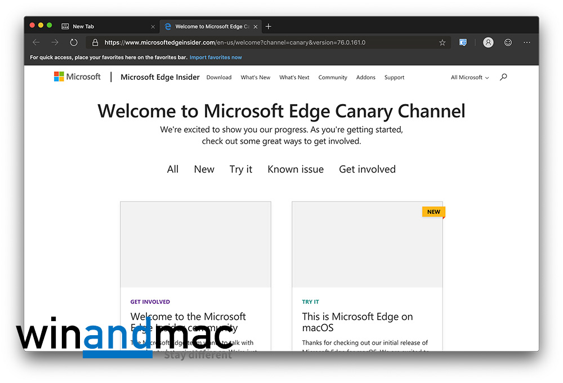The image size is (563, 383).
Task: Click the browser back arrow
Action: coord(36,42)
